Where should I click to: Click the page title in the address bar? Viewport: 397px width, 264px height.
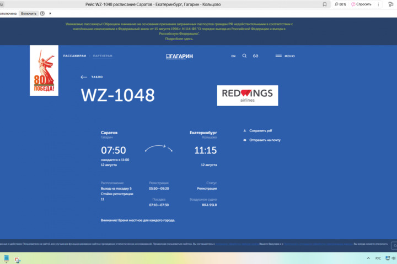153,4
